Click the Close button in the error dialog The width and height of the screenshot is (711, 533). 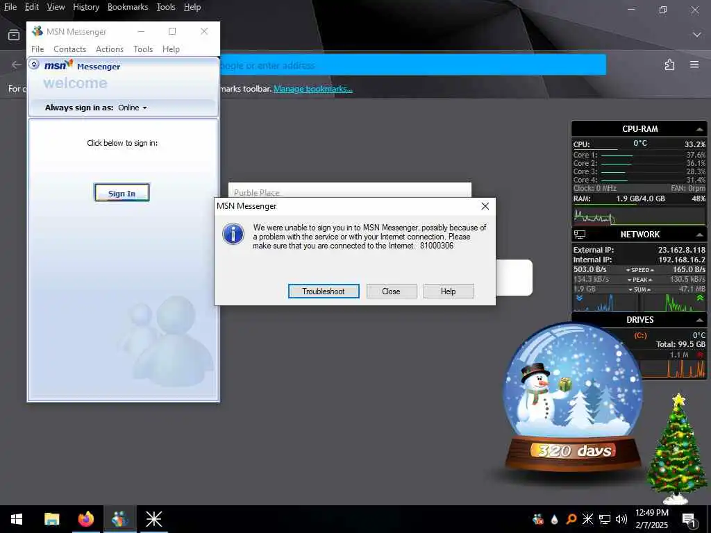[392, 291]
